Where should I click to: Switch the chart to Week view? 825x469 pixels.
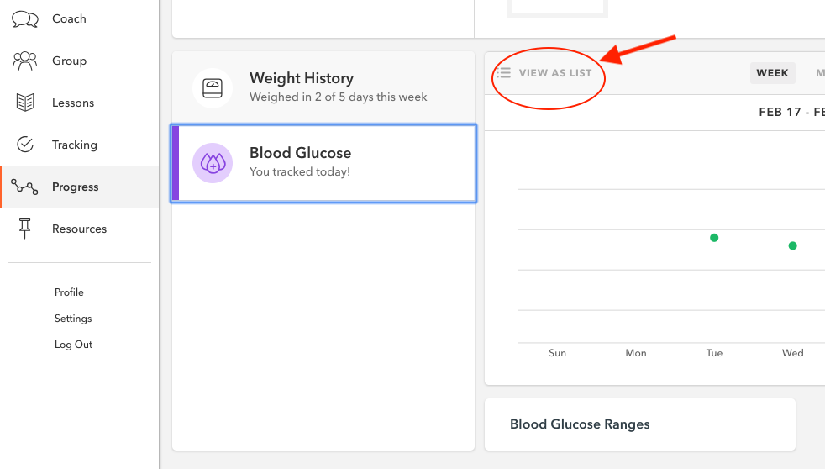772,73
